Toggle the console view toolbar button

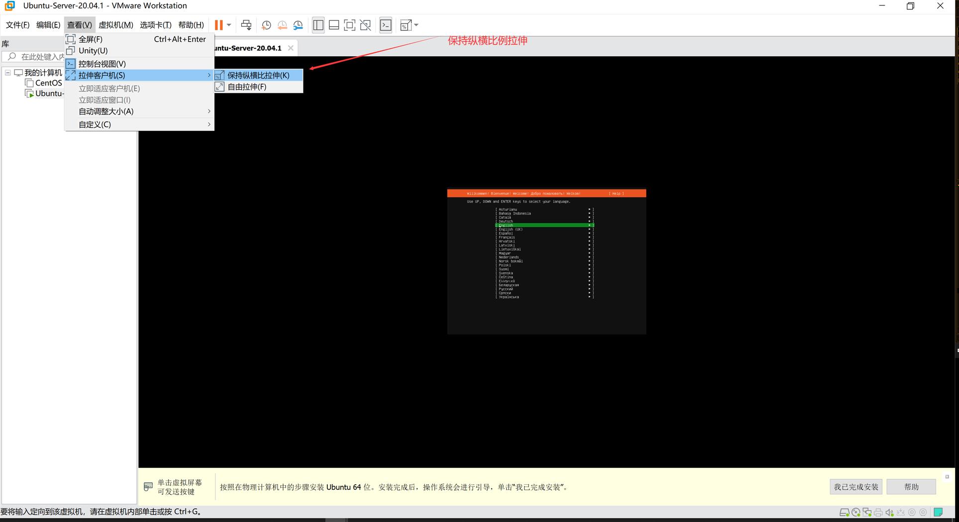tap(386, 25)
